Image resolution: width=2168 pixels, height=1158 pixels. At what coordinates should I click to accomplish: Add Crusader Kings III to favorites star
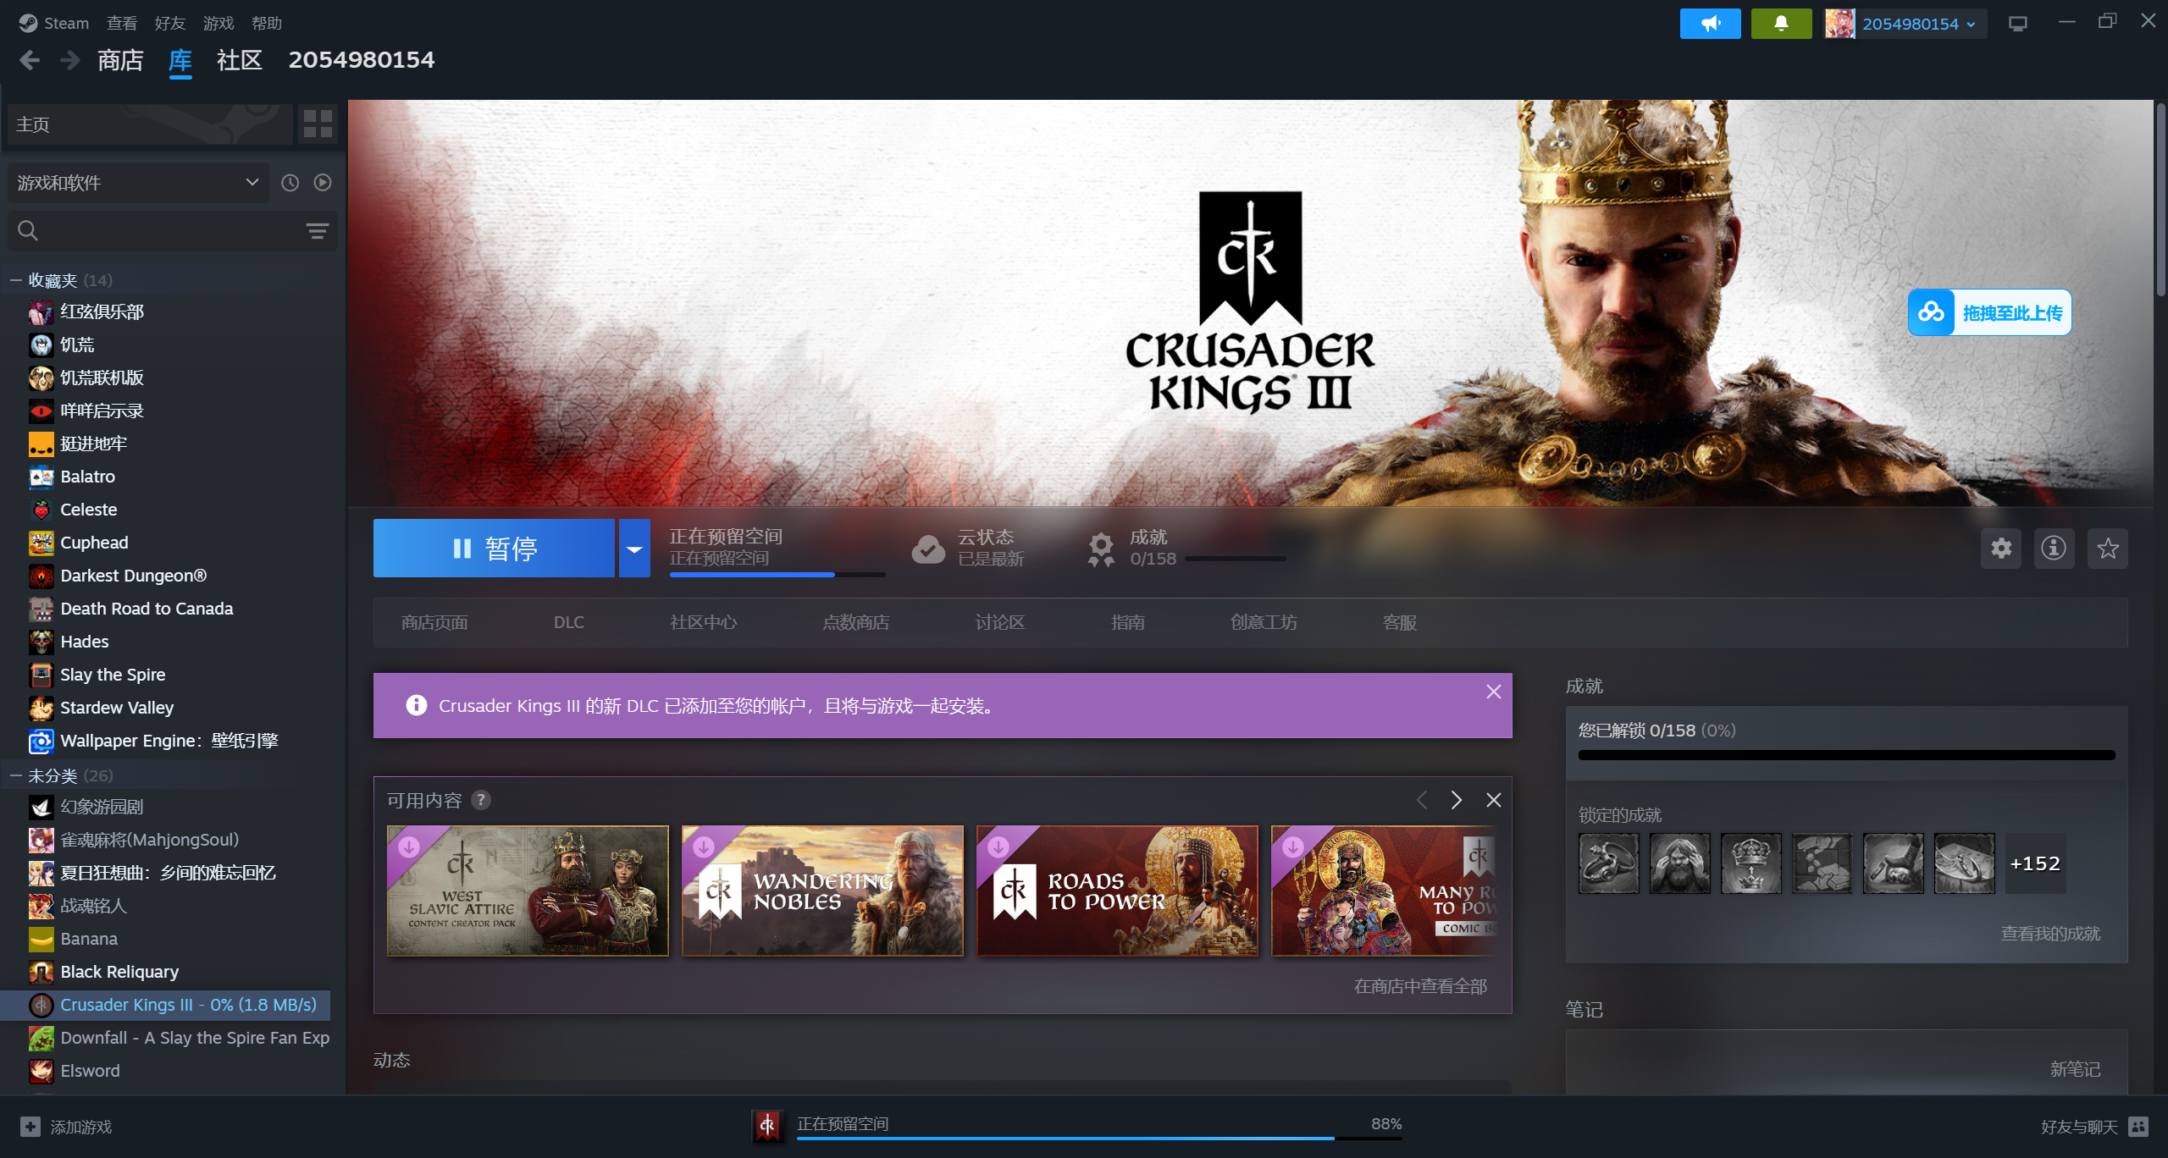(x=2108, y=549)
